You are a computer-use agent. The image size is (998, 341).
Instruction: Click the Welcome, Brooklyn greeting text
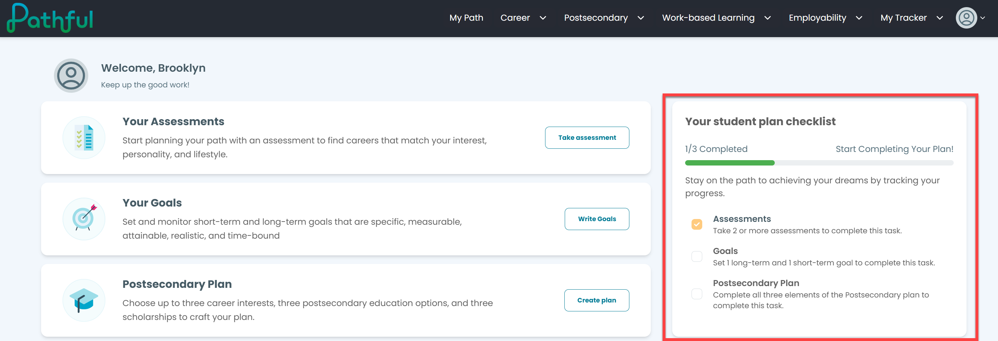pyautogui.click(x=153, y=68)
